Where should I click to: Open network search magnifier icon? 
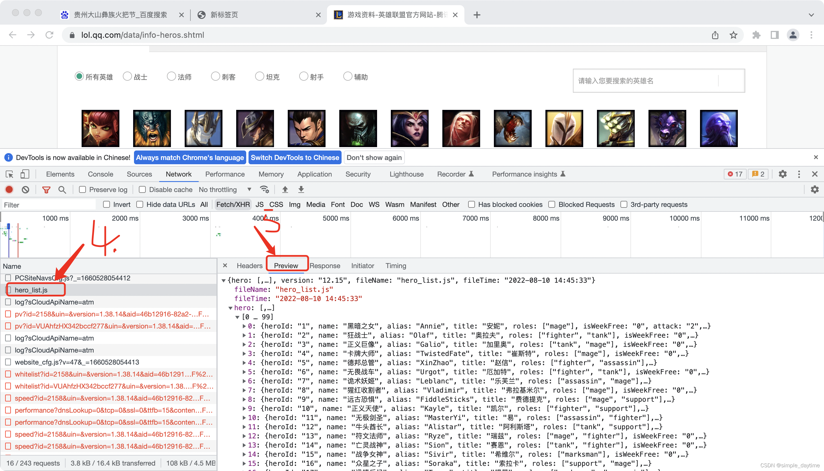62,189
